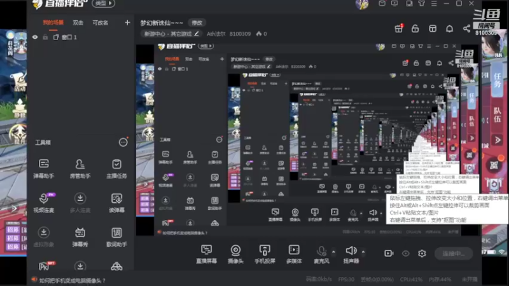Open the 弹幕助手 tool in the toolbox
The image size is (509, 286).
click(x=44, y=168)
